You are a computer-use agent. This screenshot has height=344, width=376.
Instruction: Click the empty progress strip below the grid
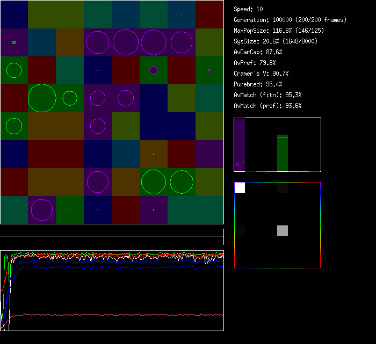[x=112, y=231]
